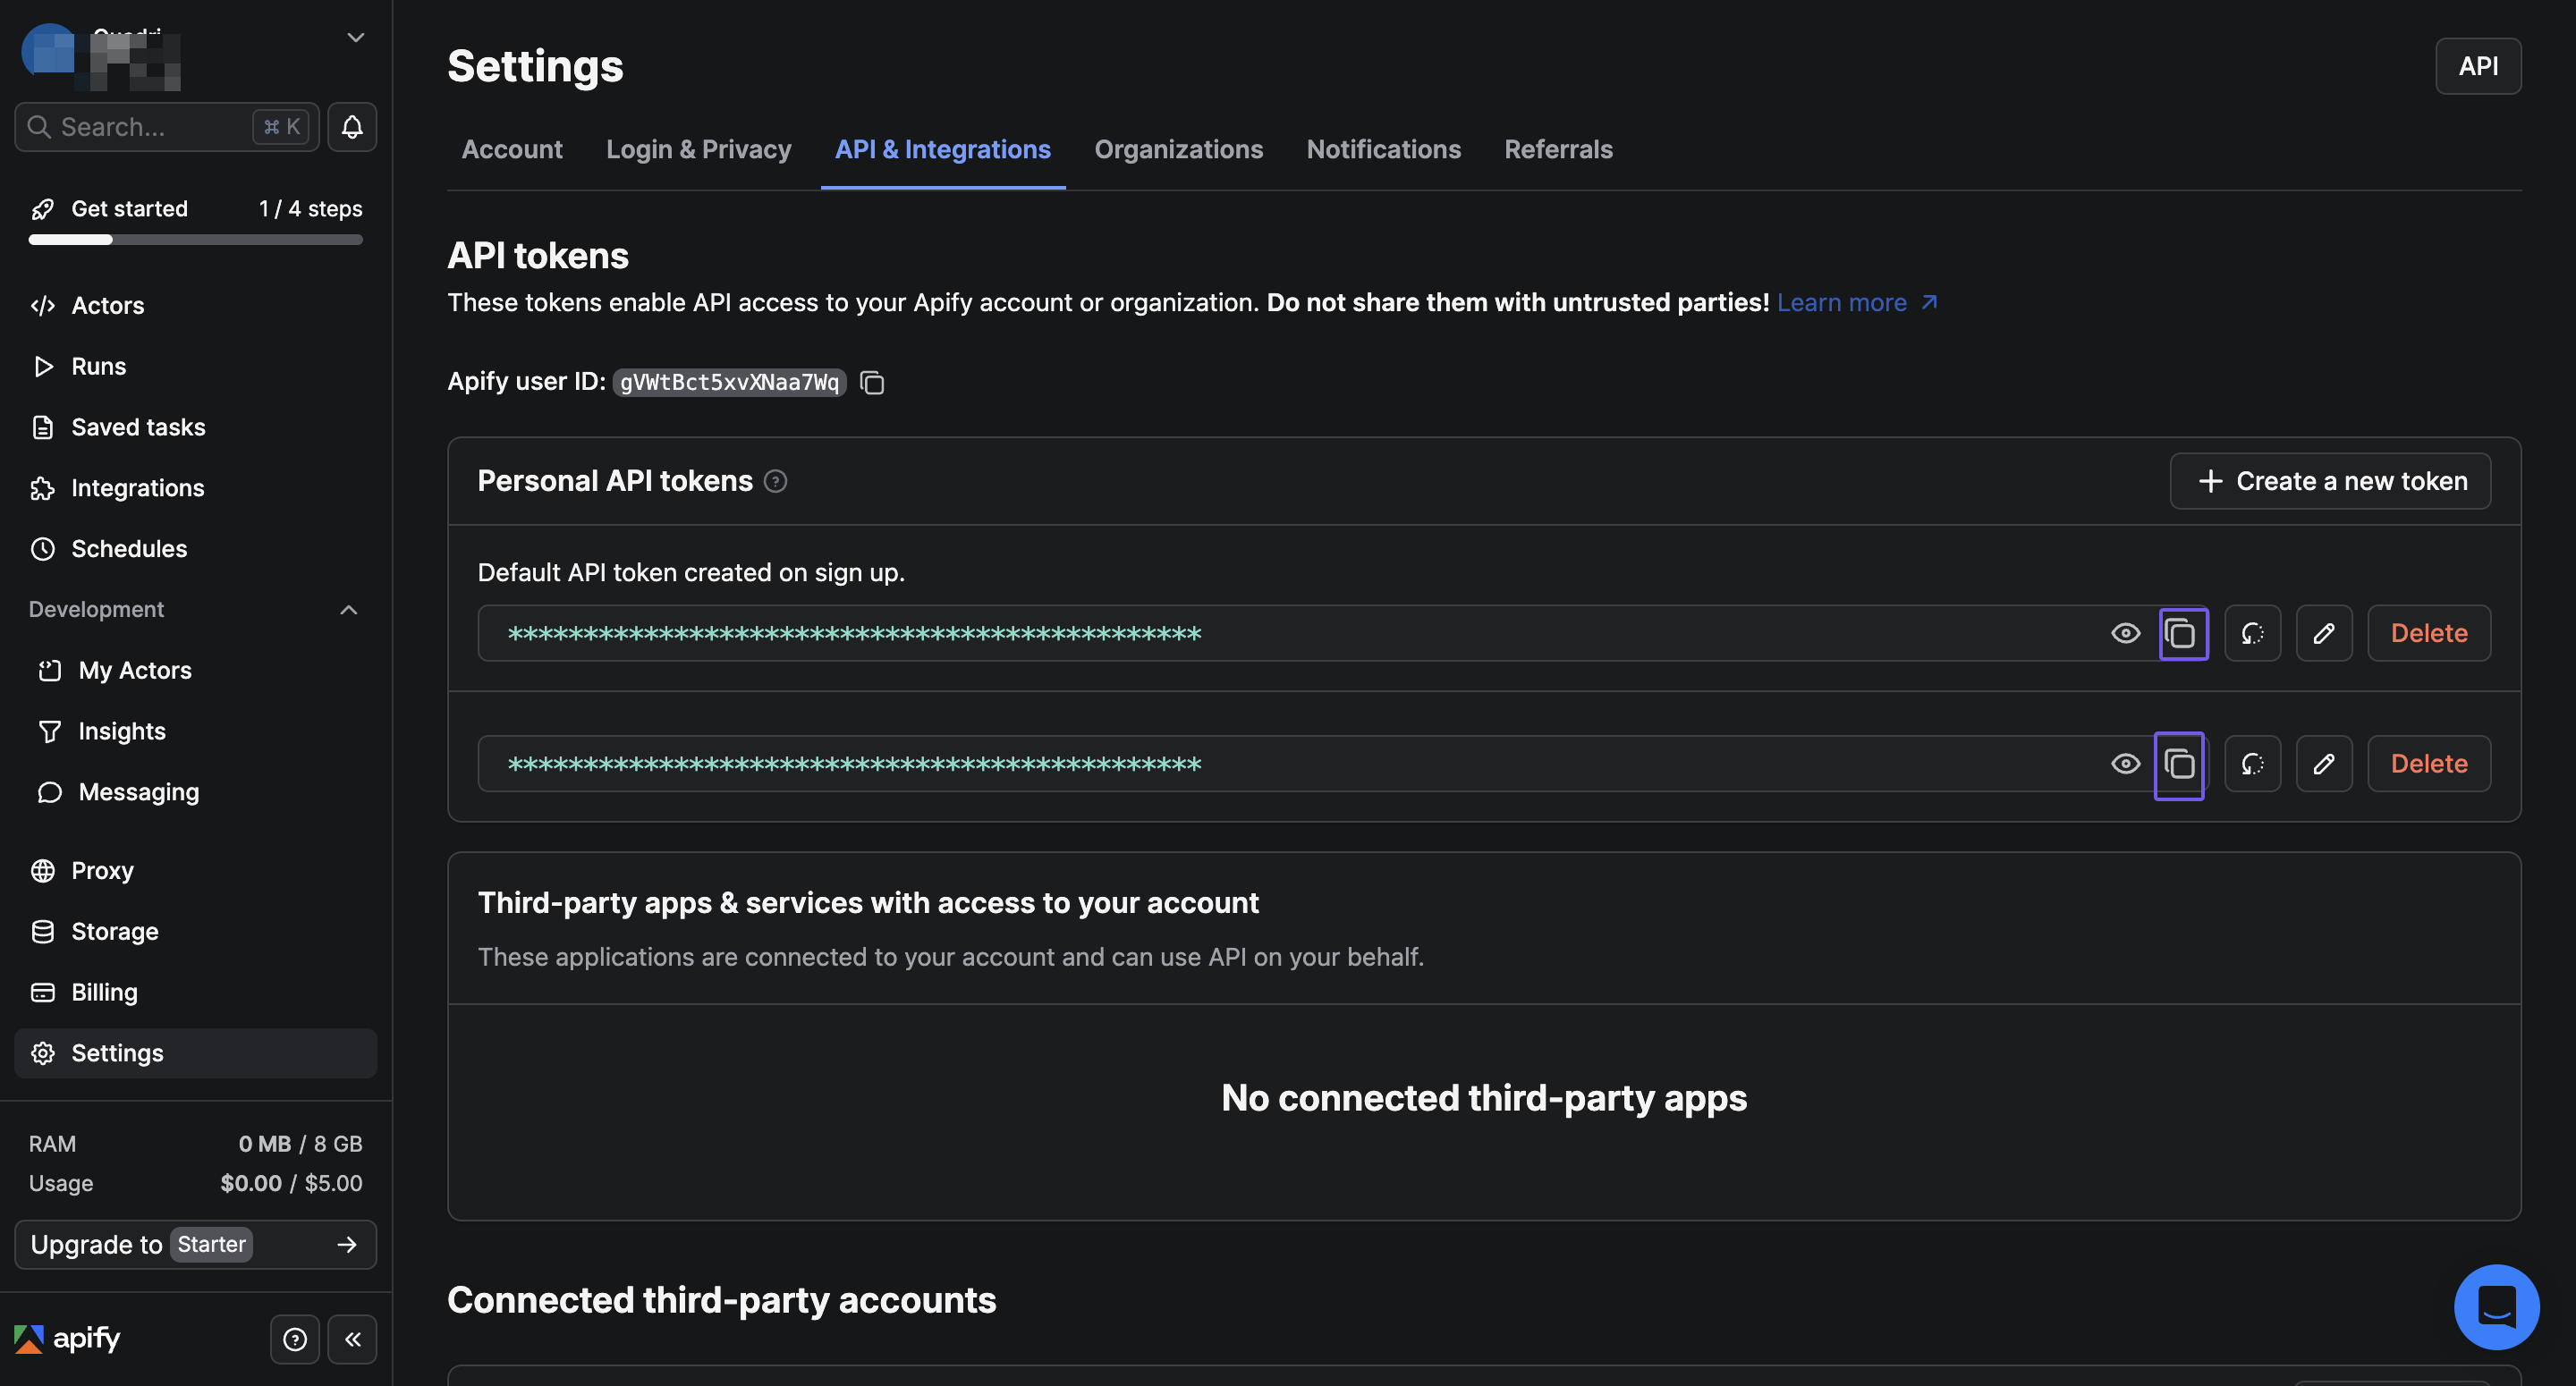Collapse the sidebar with double-chevron button
Screen dimensions: 2576x1386
point(352,1339)
